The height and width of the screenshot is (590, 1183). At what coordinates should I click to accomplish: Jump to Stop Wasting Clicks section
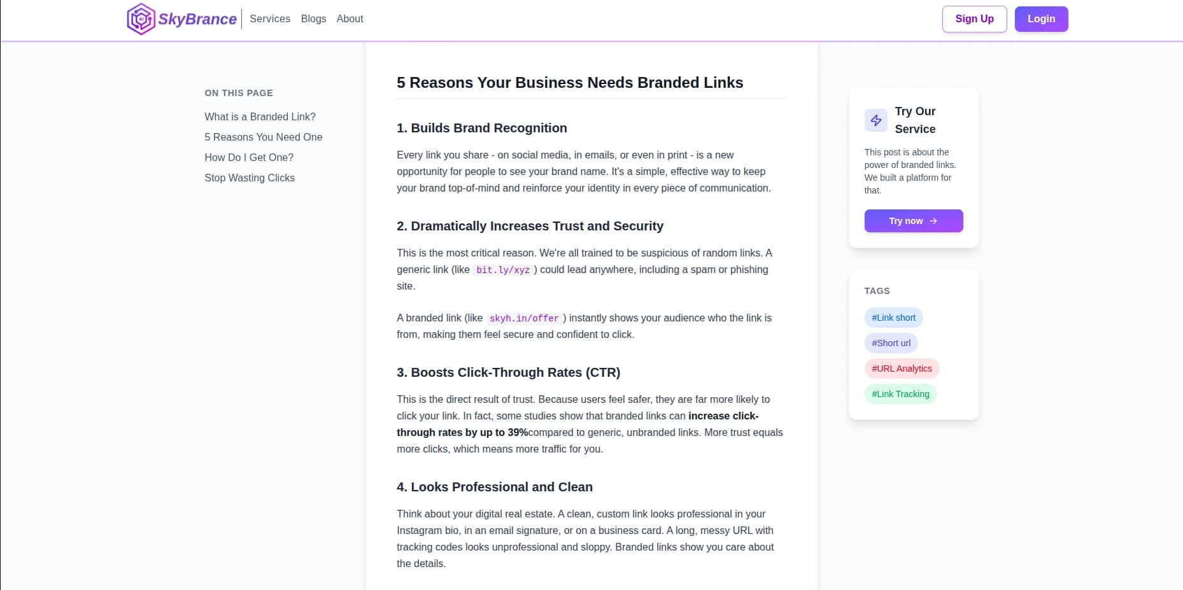pos(250,178)
